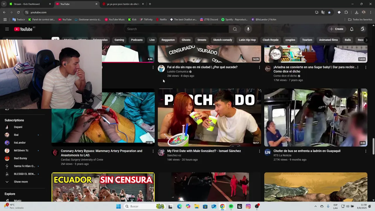Open the YouTube Music bookmark
This screenshot has width=375, height=211.
[x=115, y=20]
